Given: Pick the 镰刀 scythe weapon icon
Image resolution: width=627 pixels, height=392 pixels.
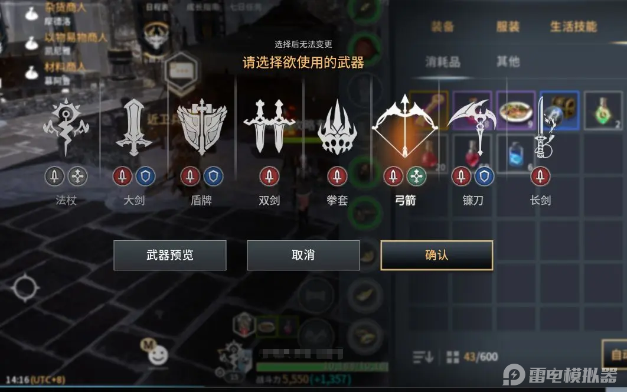Looking at the screenshot, I should [472, 127].
